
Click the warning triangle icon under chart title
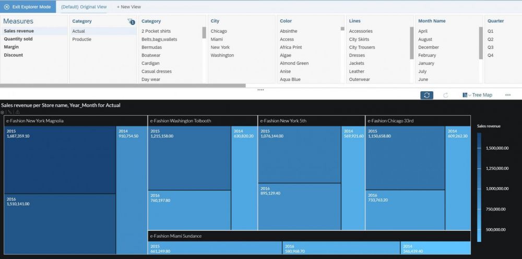17,112
